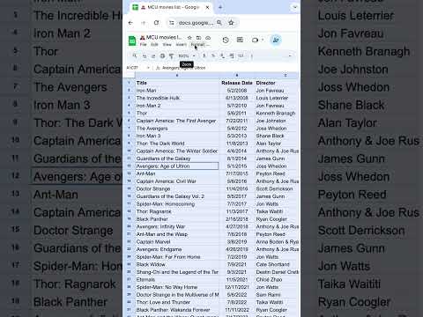Screen dimensions: 423x317
Task: Click the Print toolbar icon
Action: pyautogui.click(x=162, y=55)
